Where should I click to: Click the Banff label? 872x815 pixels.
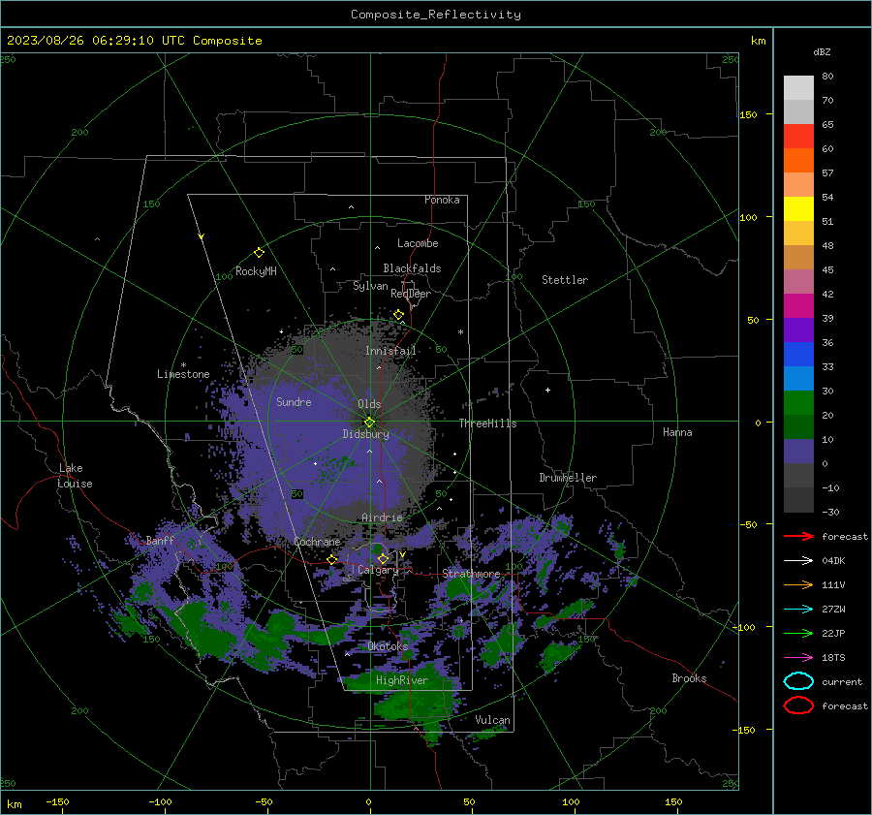point(160,540)
